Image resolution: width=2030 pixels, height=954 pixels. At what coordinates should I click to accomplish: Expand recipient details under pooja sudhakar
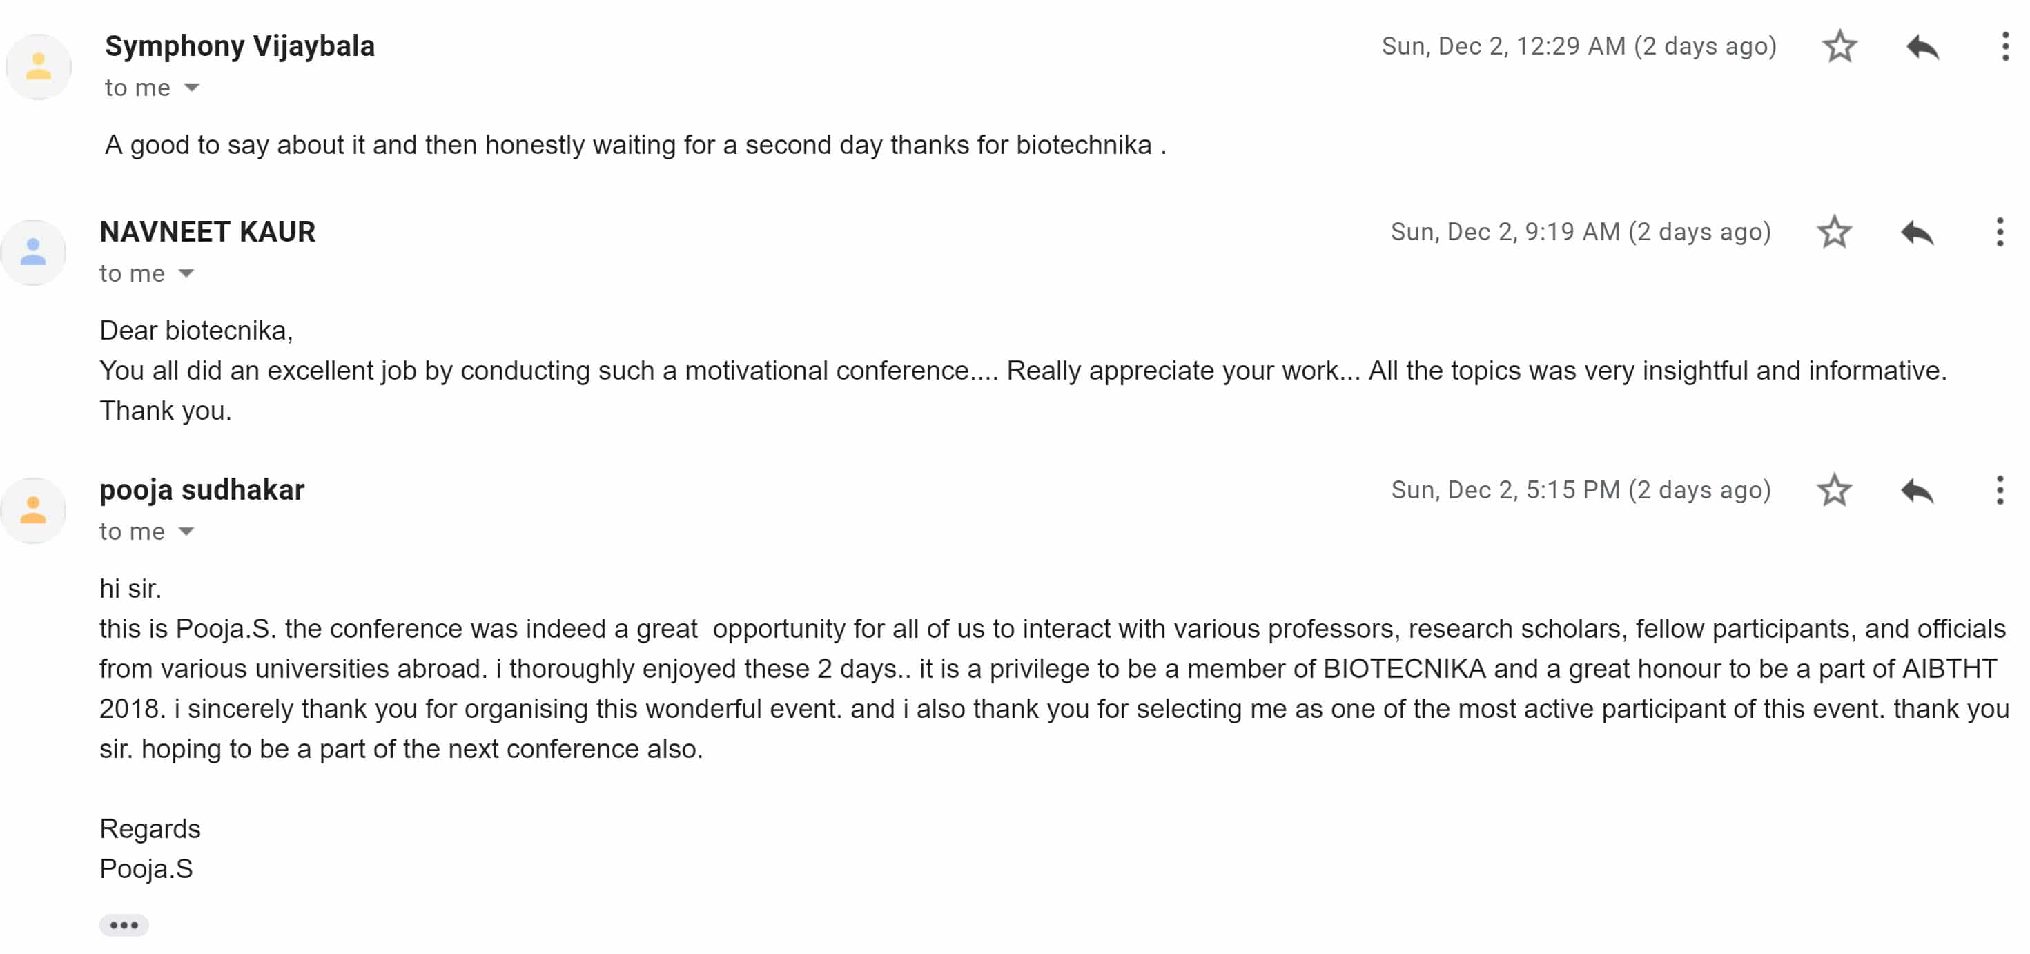pyautogui.click(x=186, y=532)
